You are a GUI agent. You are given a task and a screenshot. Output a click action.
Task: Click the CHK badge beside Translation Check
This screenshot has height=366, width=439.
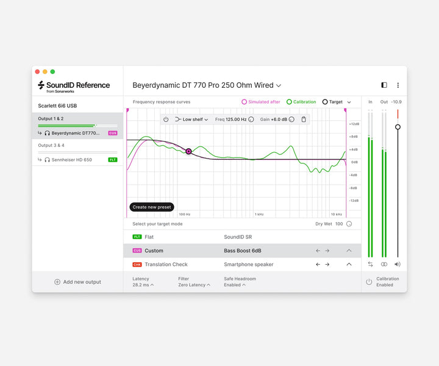pyautogui.click(x=137, y=264)
